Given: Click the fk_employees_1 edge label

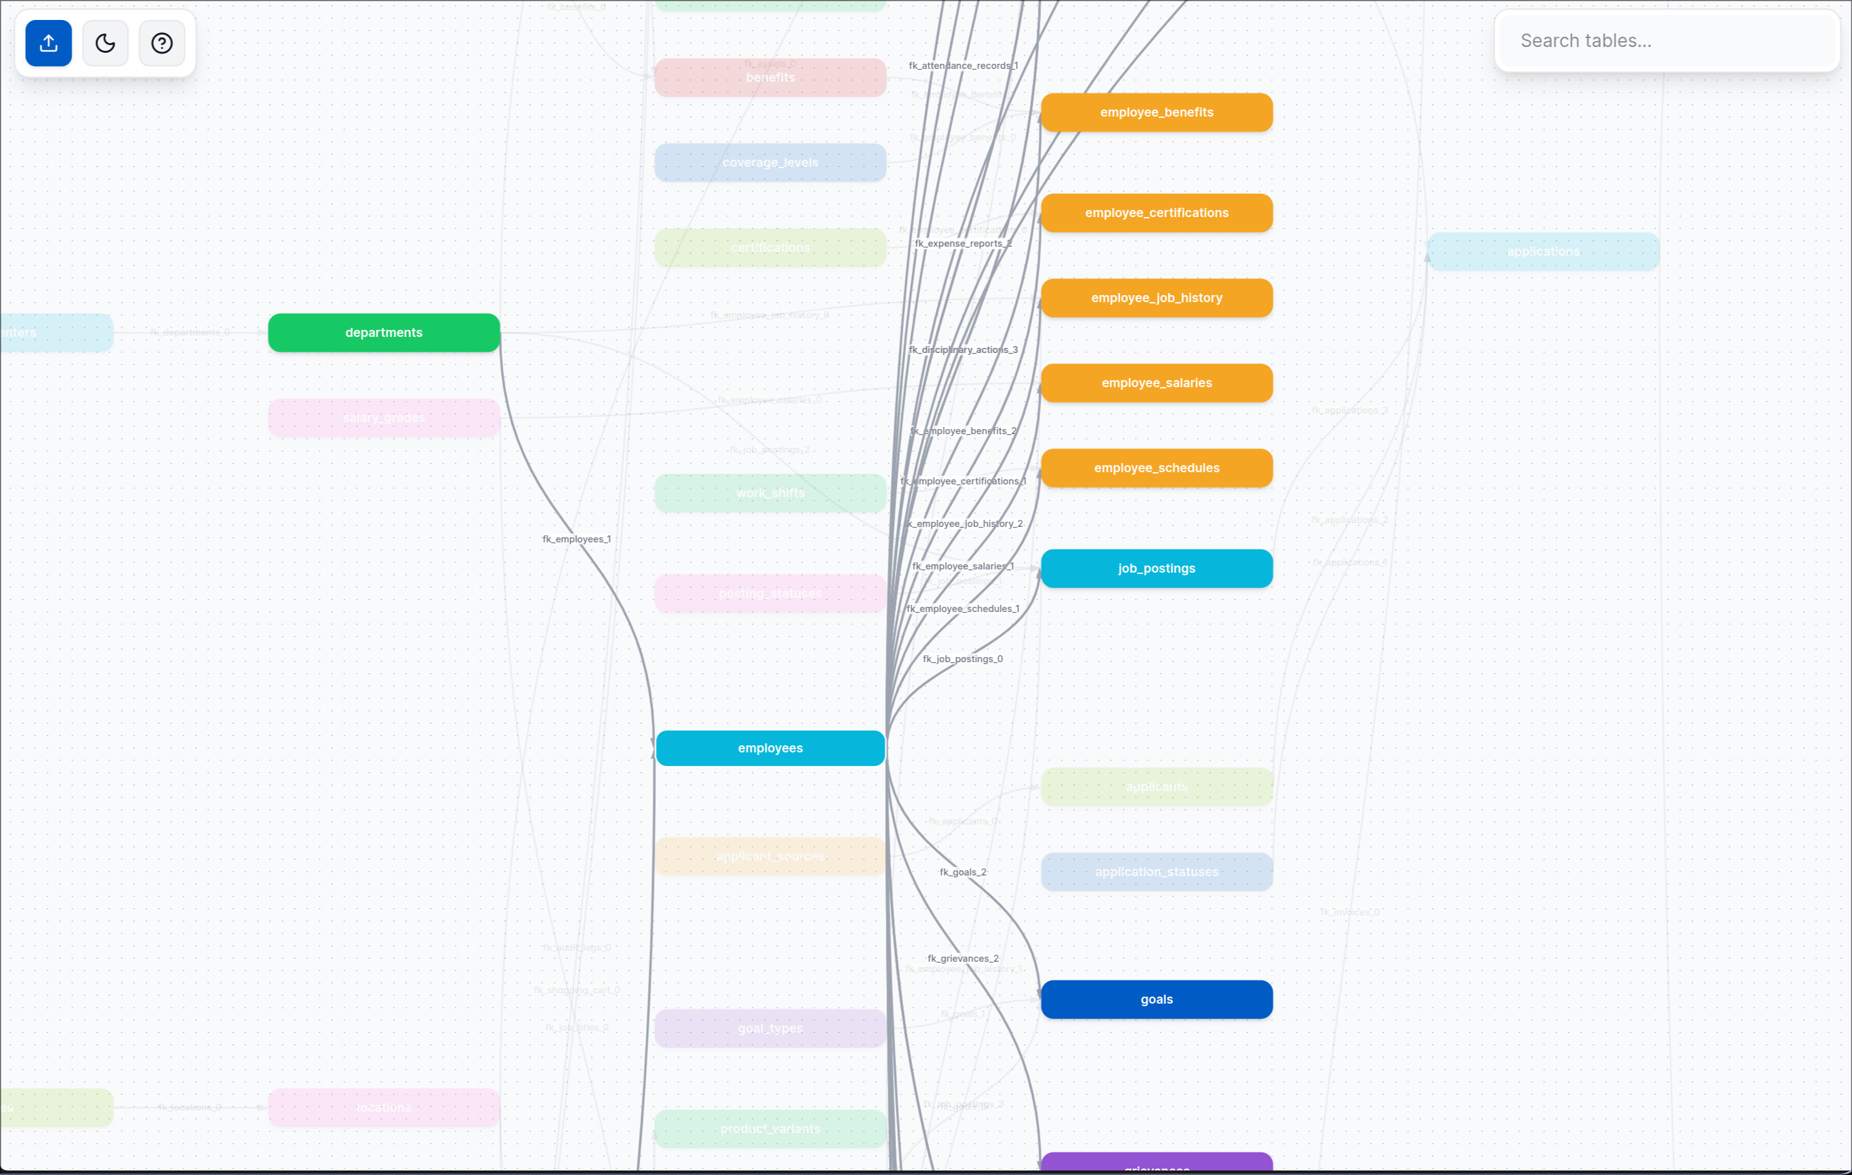Looking at the screenshot, I should pos(577,539).
